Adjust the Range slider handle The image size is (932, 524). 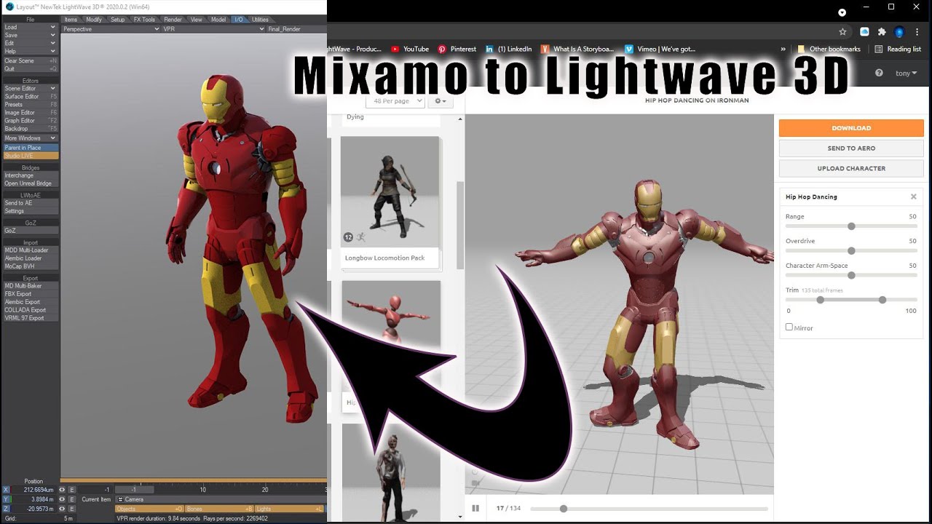point(851,226)
